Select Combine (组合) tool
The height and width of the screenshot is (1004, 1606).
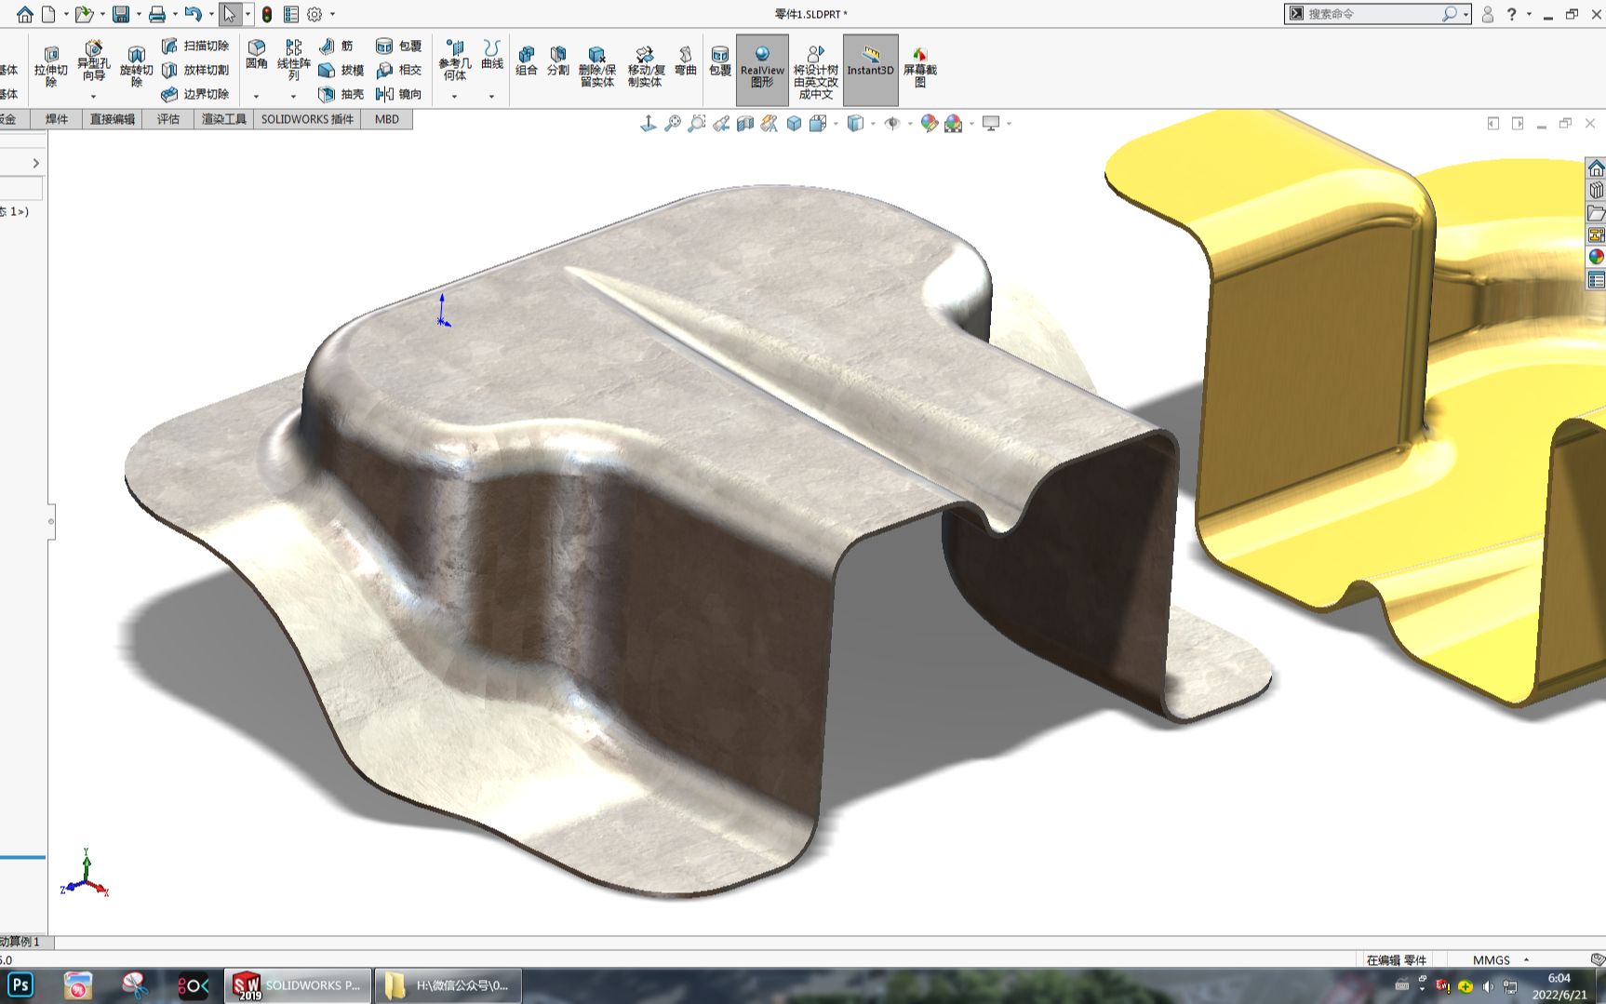(x=527, y=60)
